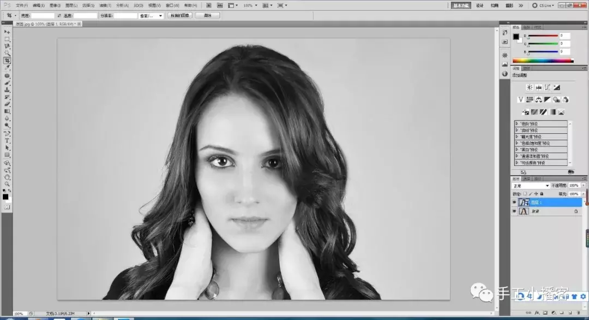The height and width of the screenshot is (320, 589).
Task: Click the Front Image button
Action: click(x=180, y=15)
